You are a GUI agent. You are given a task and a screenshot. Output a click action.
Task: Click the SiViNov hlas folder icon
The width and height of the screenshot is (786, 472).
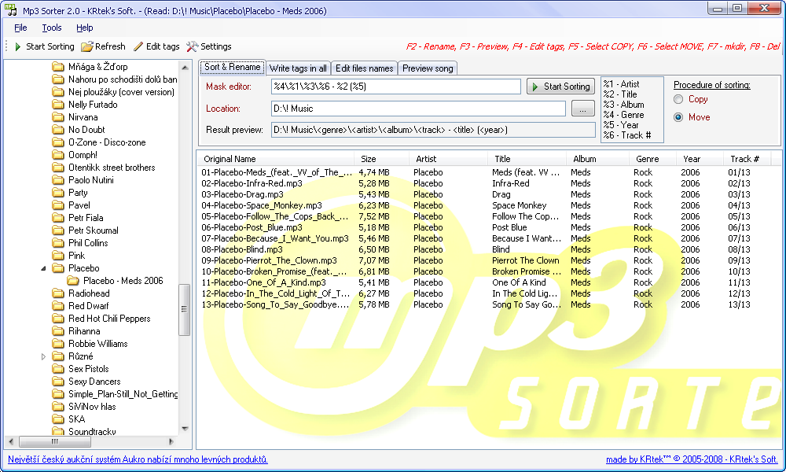pyautogui.click(x=58, y=407)
